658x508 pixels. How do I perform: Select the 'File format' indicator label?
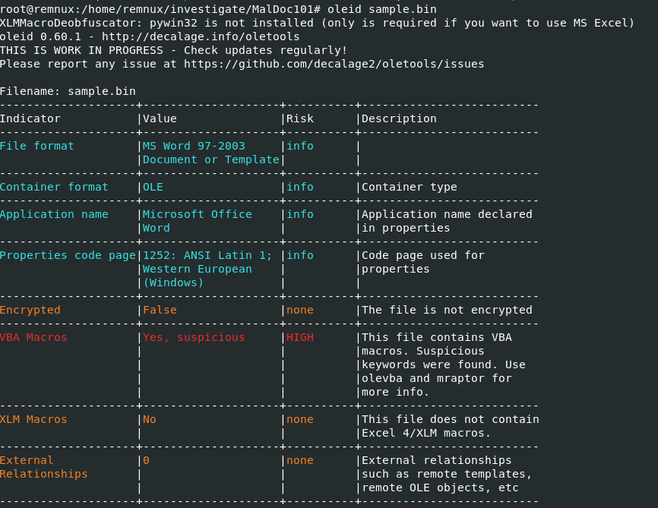37,146
